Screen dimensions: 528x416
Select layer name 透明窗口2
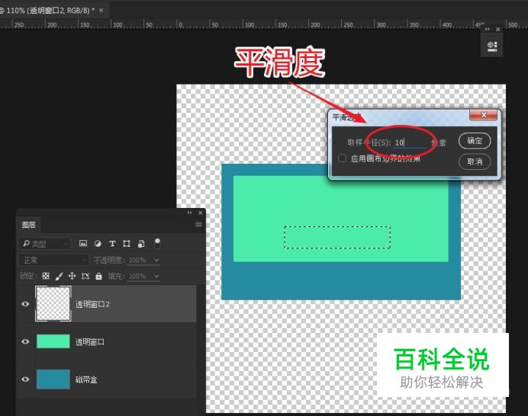coord(92,304)
